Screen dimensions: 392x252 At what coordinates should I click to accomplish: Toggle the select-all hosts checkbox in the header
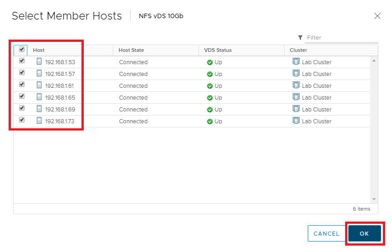click(x=21, y=49)
